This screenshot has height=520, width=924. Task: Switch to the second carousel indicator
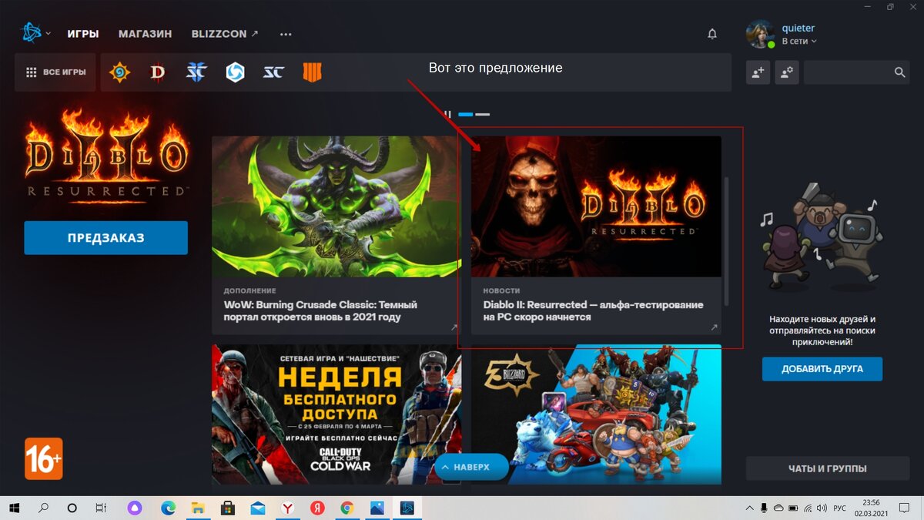(483, 114)
